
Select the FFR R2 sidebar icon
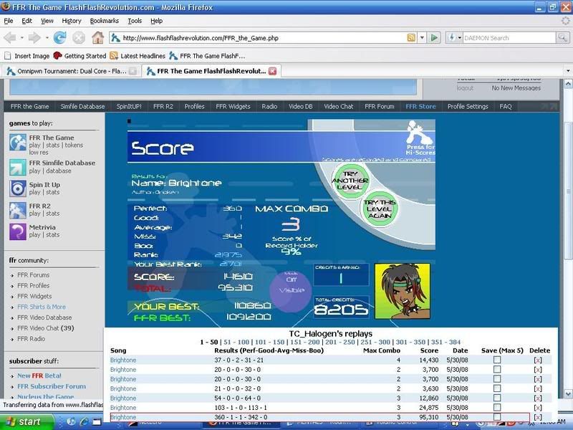tap(18, 209)
